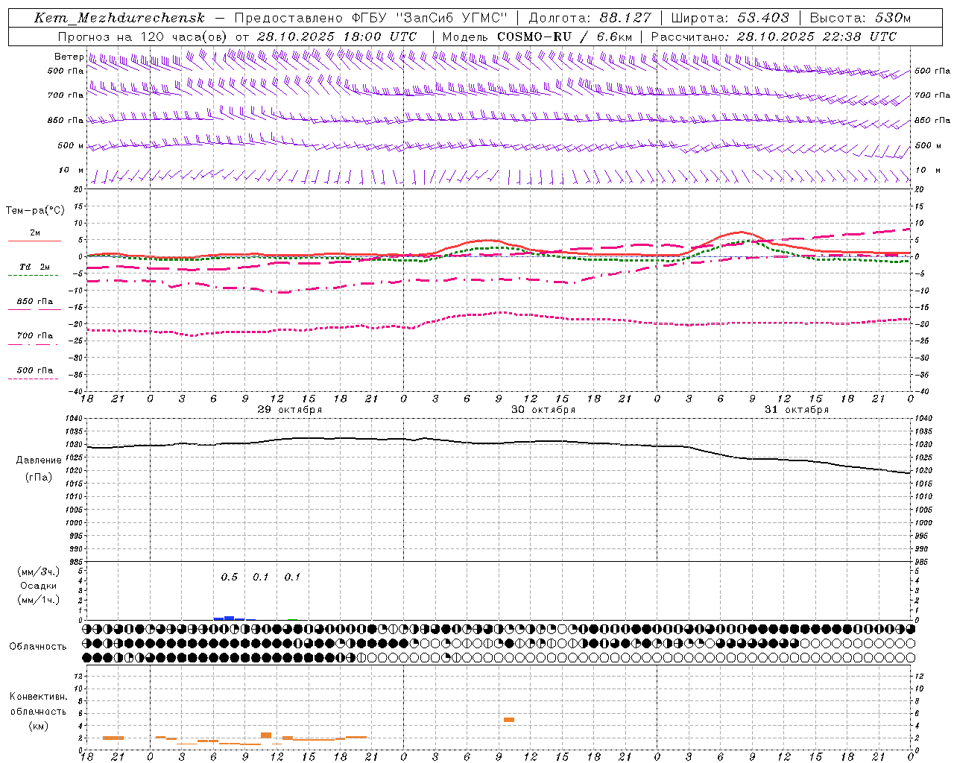
Task: Click the forecast start 28.10.2025 18:00 UTC
Action: point(336,37)
